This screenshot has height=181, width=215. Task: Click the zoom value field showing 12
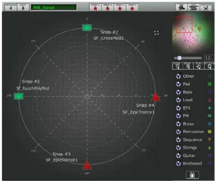[209, 58]
